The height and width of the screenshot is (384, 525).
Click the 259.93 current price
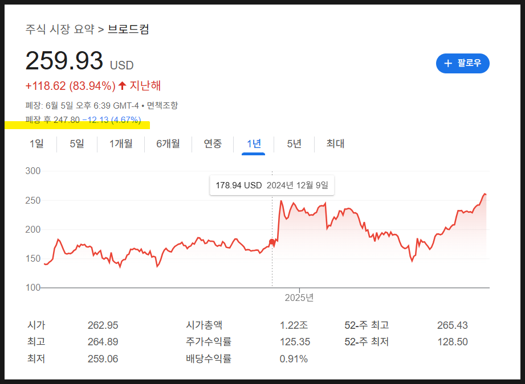tap(64, 61)
